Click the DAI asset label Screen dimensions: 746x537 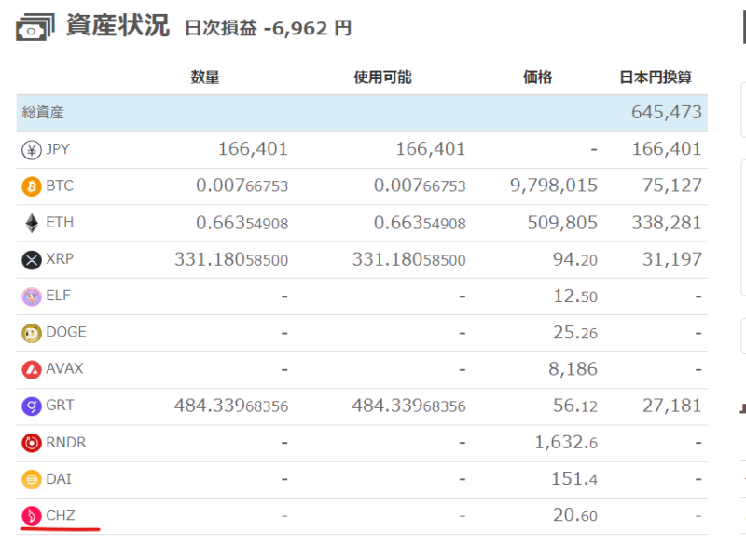(x=59, y=478)
